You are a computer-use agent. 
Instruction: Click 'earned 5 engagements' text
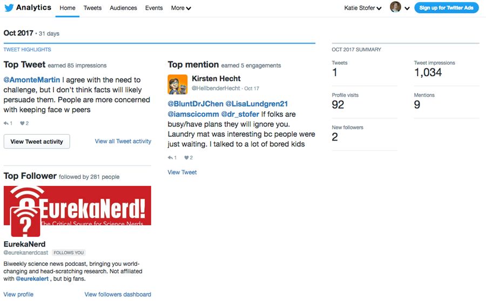(251, 65)
